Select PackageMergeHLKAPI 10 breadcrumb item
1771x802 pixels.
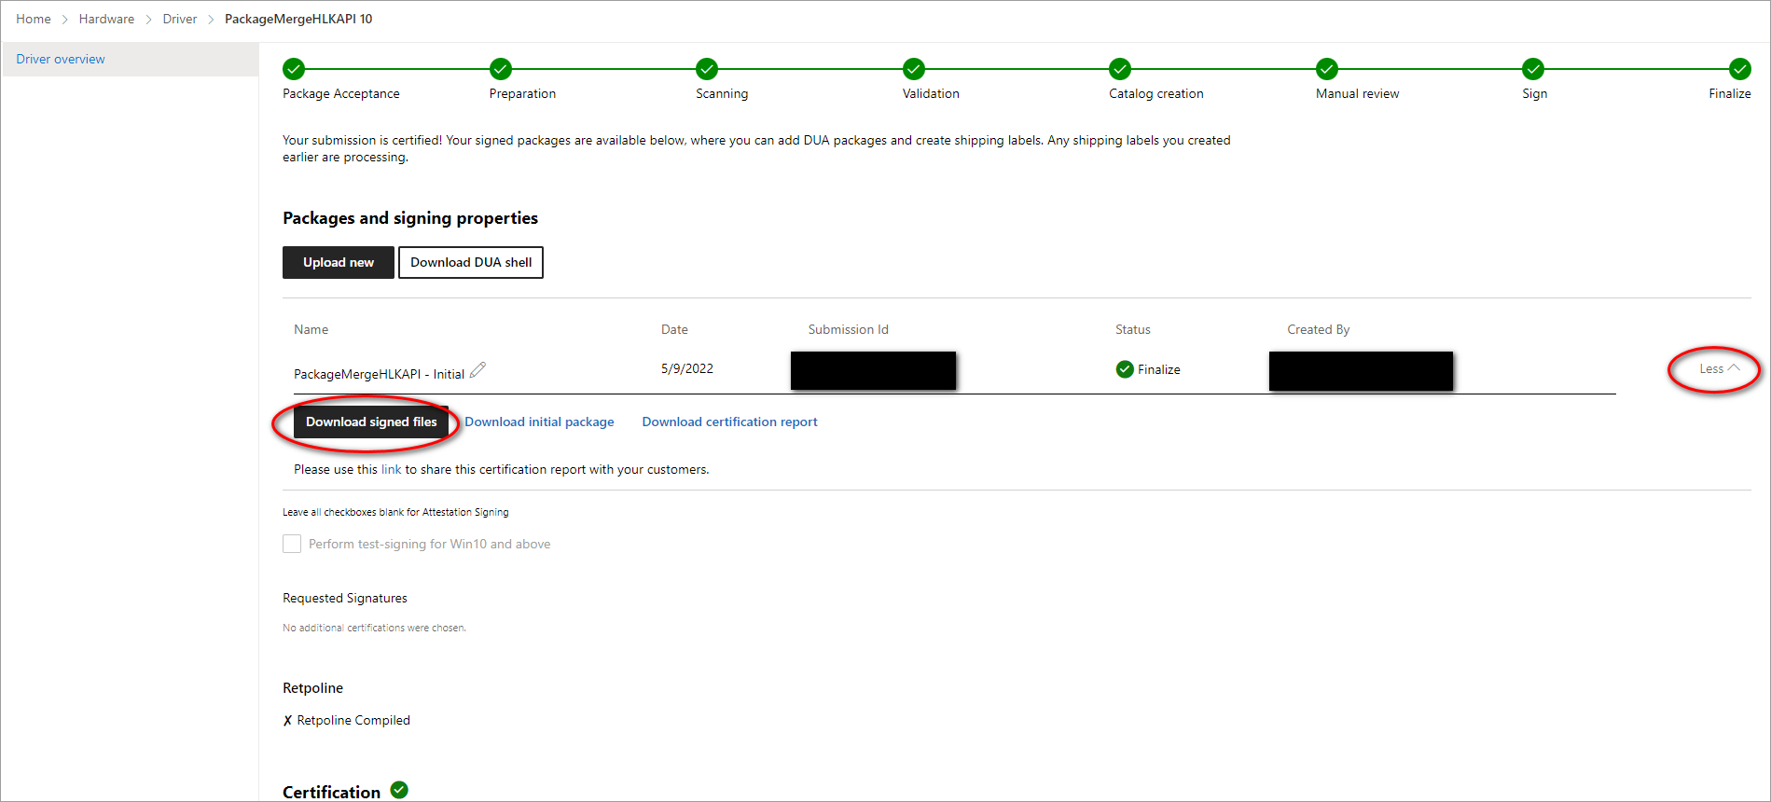[x=298, y=19]
